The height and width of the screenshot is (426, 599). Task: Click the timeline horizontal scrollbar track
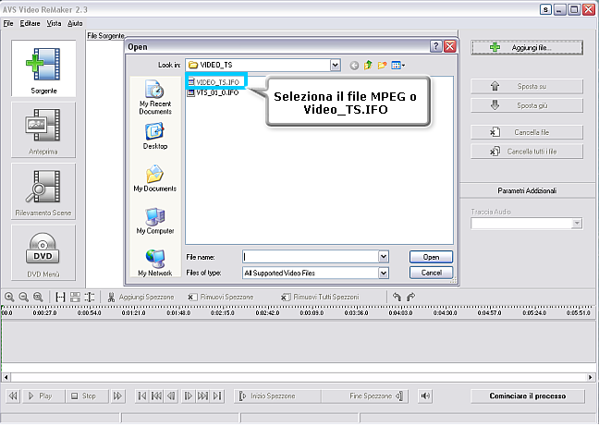click(x=299, y=377)
